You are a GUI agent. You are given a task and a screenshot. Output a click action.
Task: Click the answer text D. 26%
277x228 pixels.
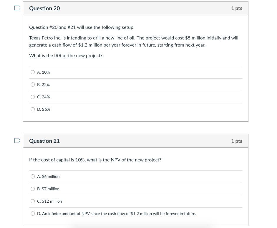[43, 109]
